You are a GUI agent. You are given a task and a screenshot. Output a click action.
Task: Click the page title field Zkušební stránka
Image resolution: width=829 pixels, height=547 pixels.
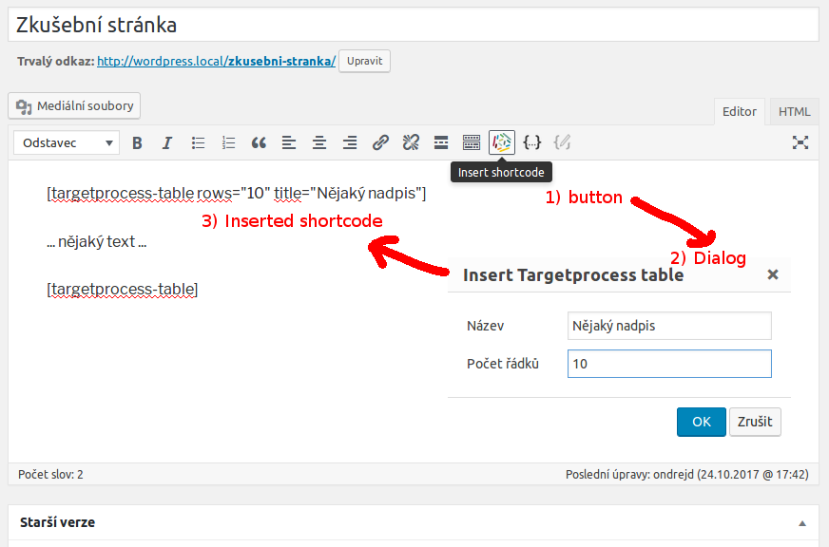pyautogui.click(x=414, y=25)
